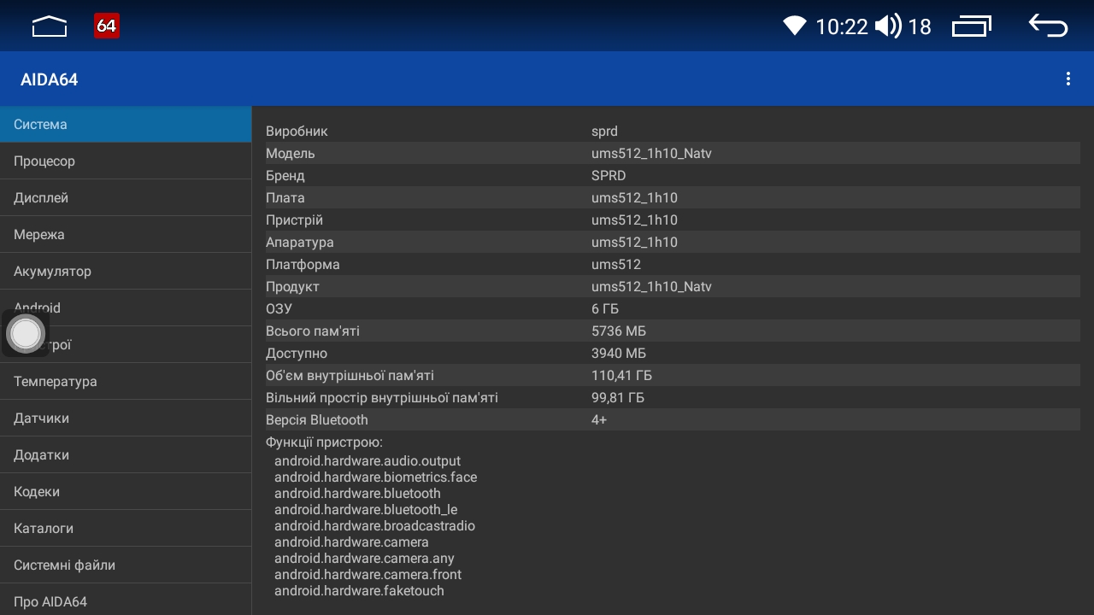The width and height of the screenshot is (1094, 615).
Task: Select the Виробник label
Action: (297, 132)
